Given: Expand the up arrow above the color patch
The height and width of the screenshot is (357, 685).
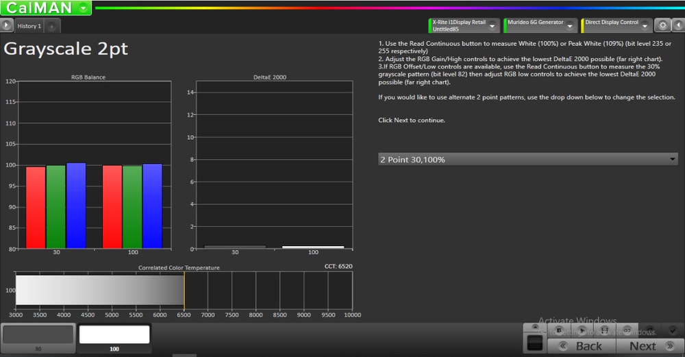Looking at the screenshot, I should [x=534, y=328].
